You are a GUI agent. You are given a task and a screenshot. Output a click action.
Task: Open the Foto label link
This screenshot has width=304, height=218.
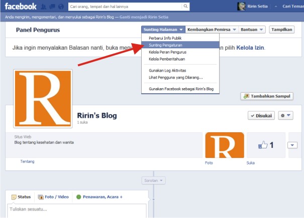point(209,163)
